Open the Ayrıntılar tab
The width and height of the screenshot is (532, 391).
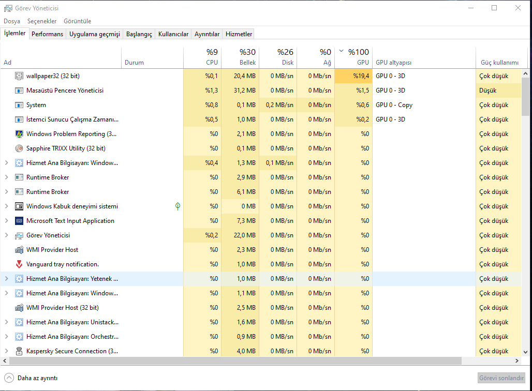[207, 34]
